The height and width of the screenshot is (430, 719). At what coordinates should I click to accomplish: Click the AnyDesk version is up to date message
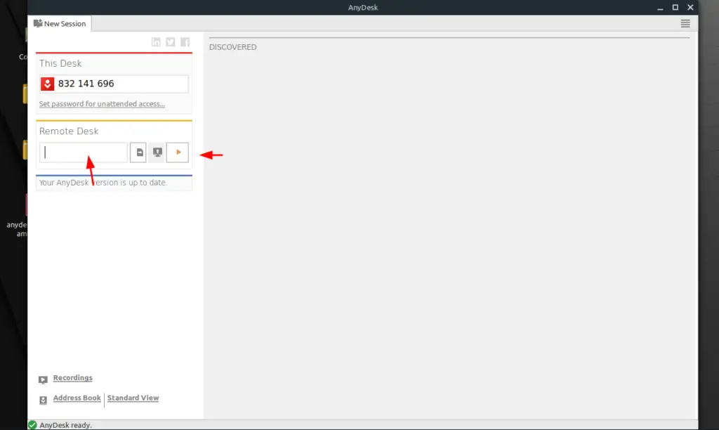[x=103, y=183]
